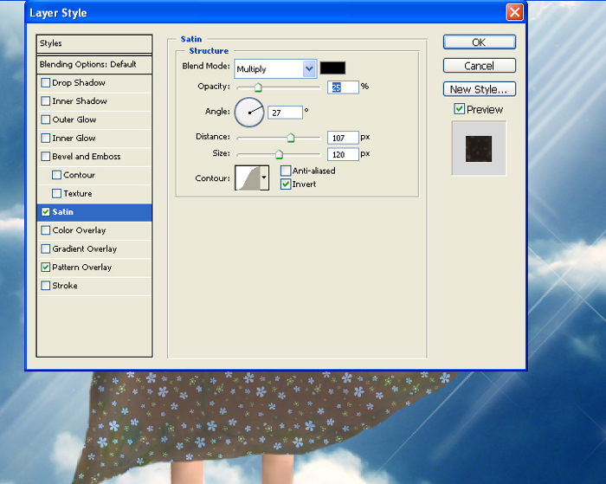606x484 pixels.
Task: Click the OK button
Action: pyautogui.click(x=479, y=42)
